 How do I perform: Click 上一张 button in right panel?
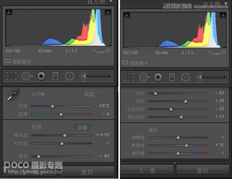(147, 170)
